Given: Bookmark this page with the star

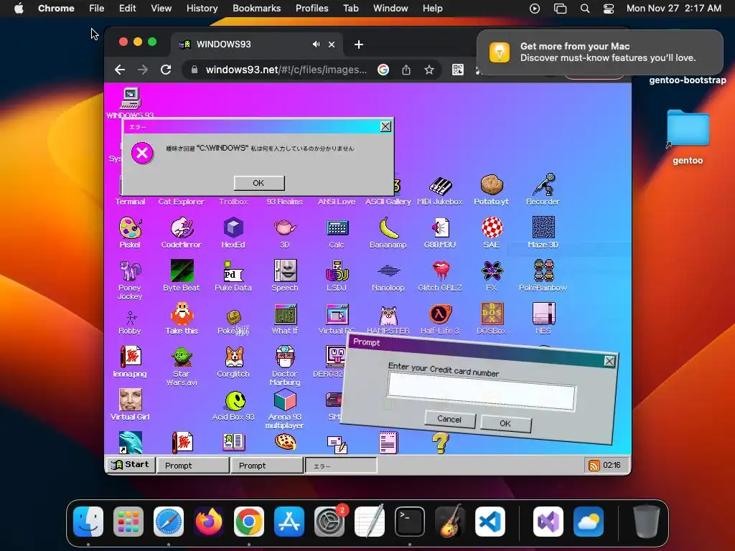Looking at the screenshot, I should (429, 70).
